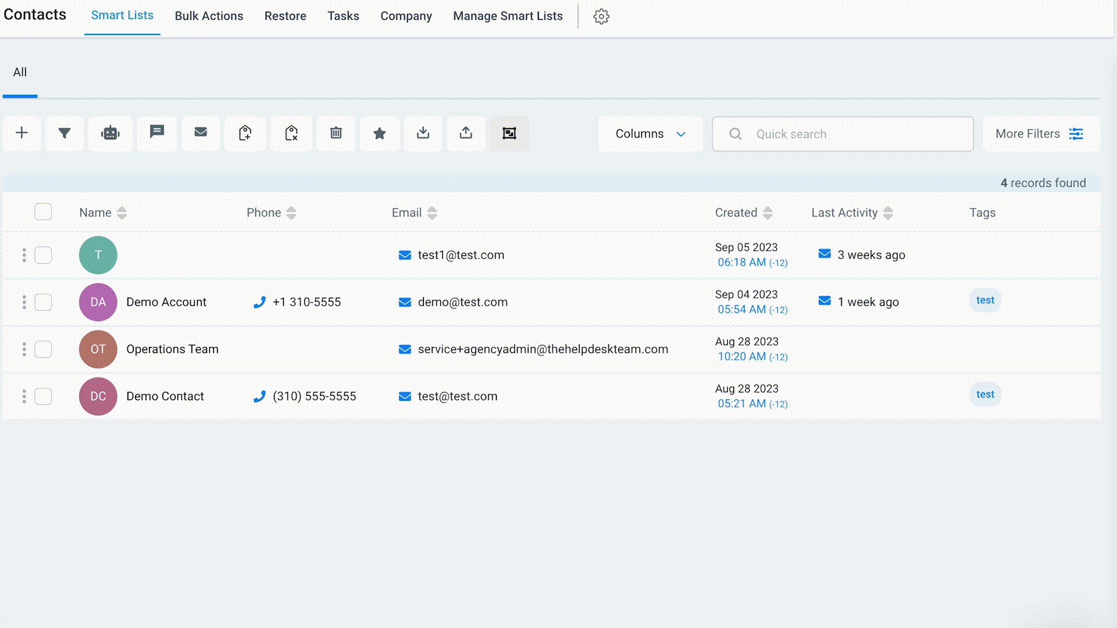Click the star review request icon
This screenshot has width=1117, height=628.
coord(379,133)
